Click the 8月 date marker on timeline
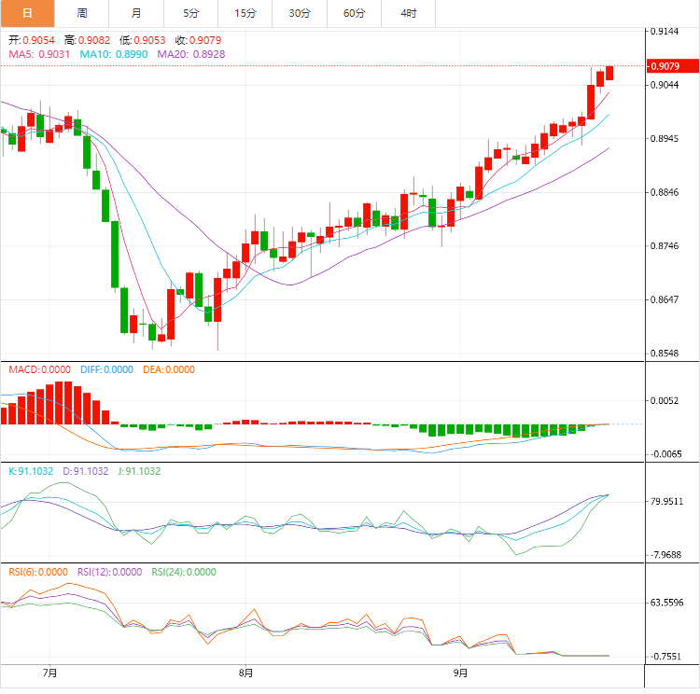 point(245,672)
